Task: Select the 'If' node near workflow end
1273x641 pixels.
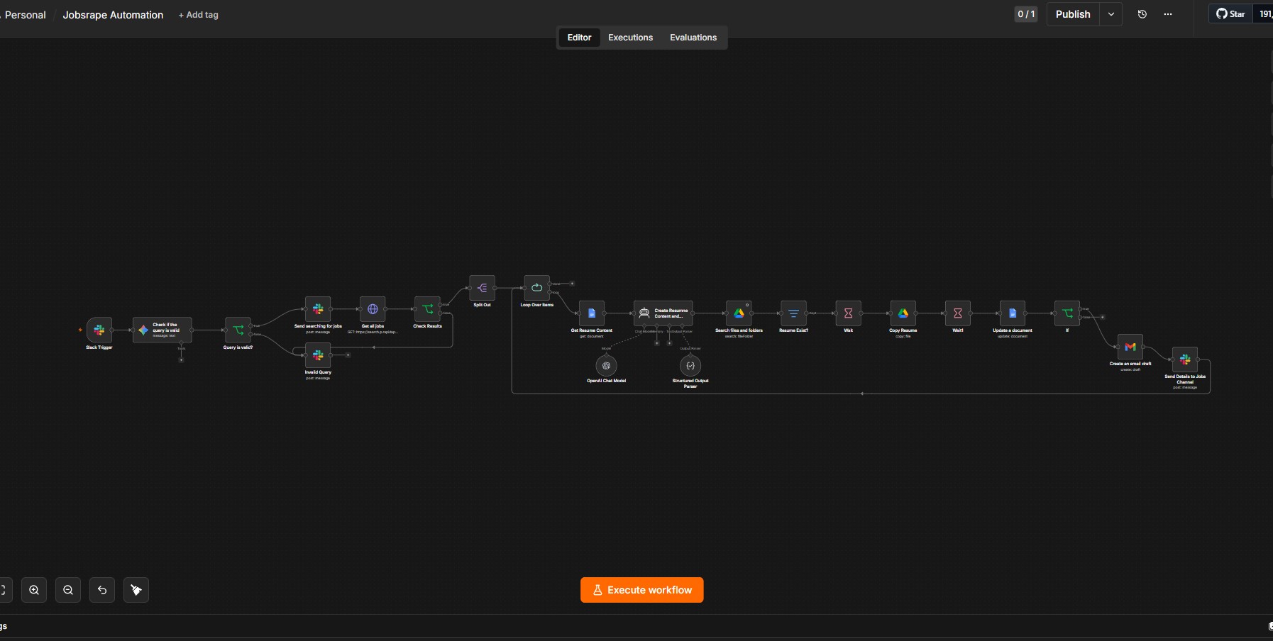Action: tap(1067, 313)
